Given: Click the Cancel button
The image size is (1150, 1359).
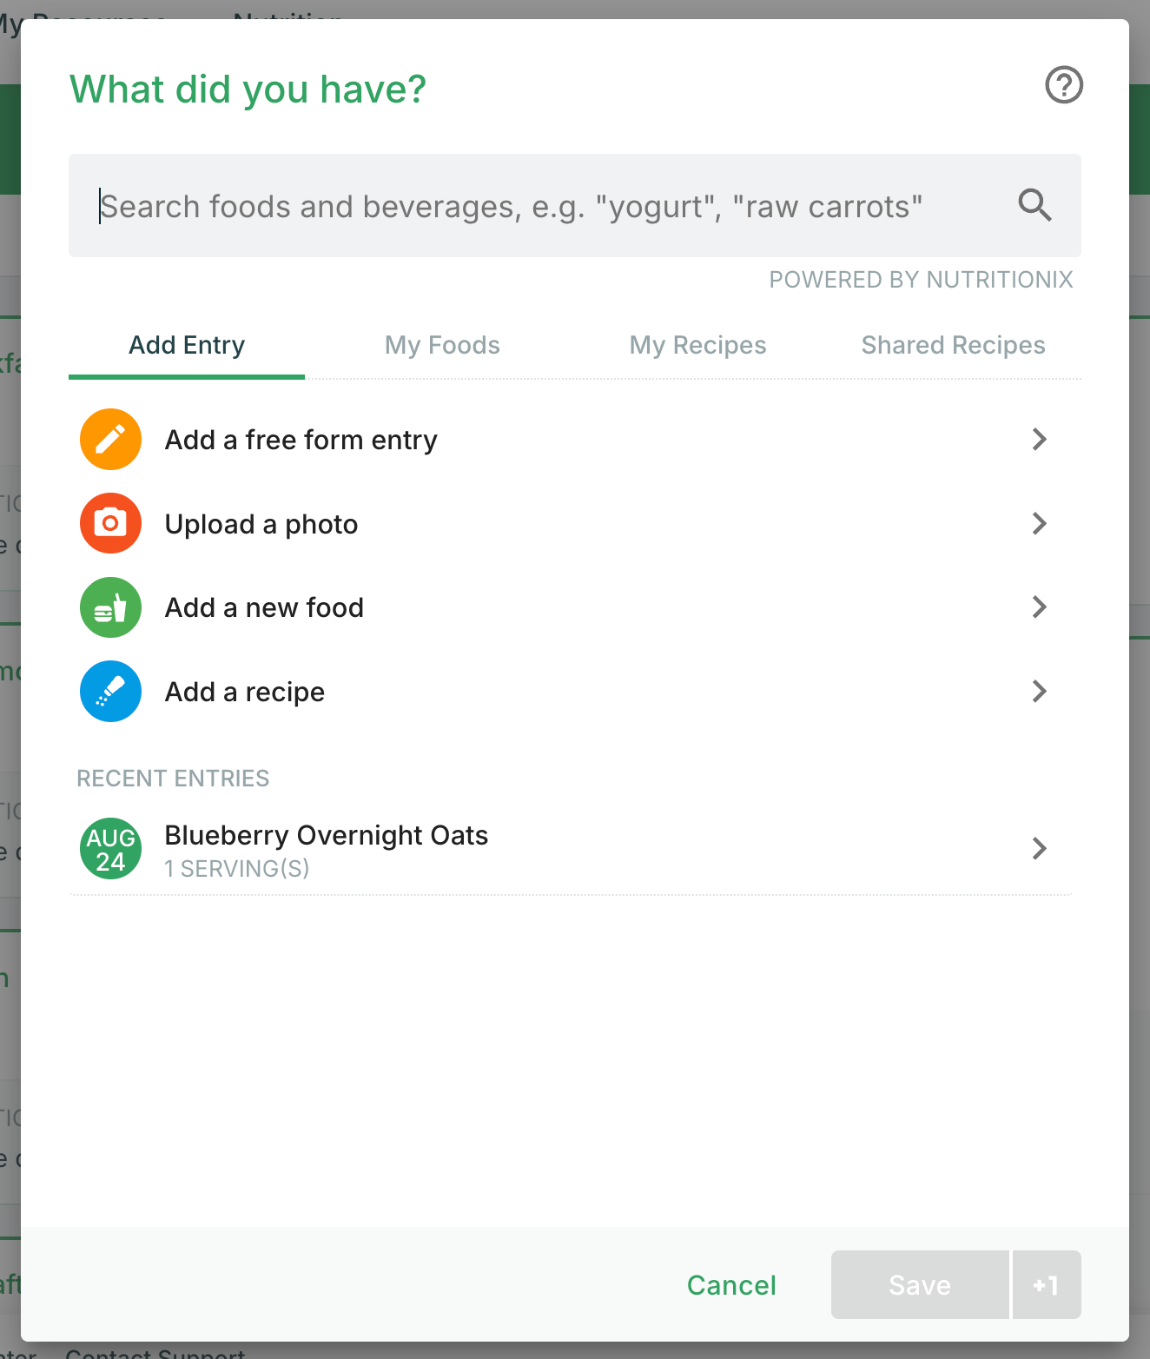Looking at the screenshot, I should (731, 1285).
